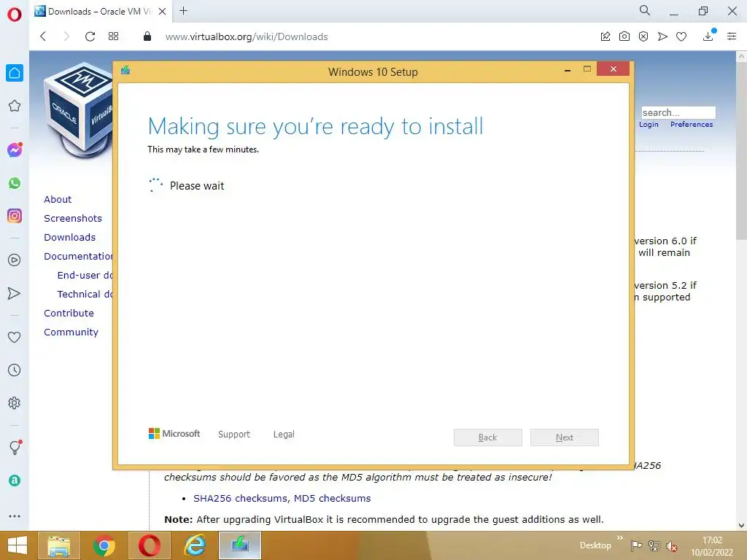747x560 pixels.
Task: Expand Desktop toolbar chevron in taskbar
Action: (620, 538)
